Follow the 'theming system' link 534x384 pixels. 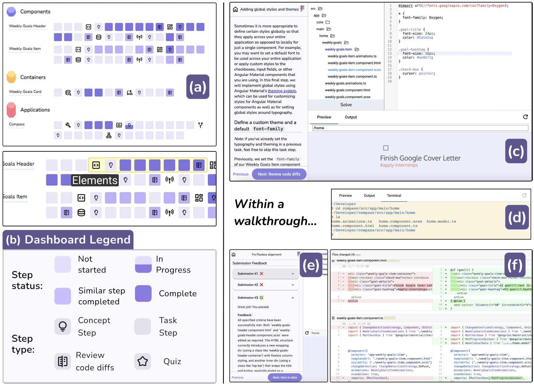point(282,91)
